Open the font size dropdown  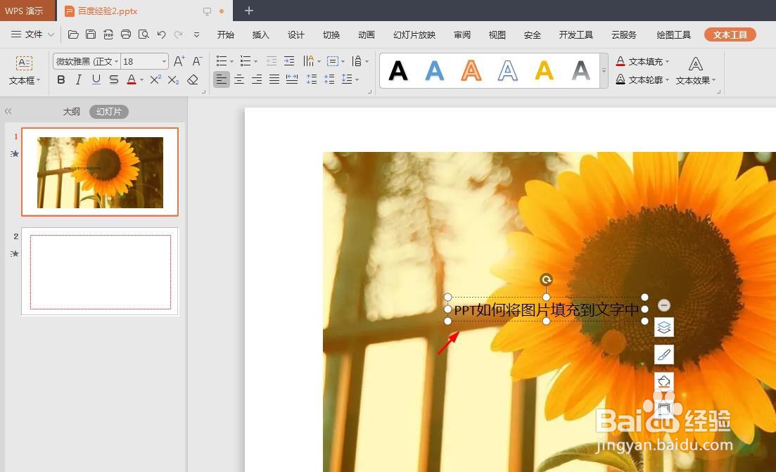click(x=164, y=61)
